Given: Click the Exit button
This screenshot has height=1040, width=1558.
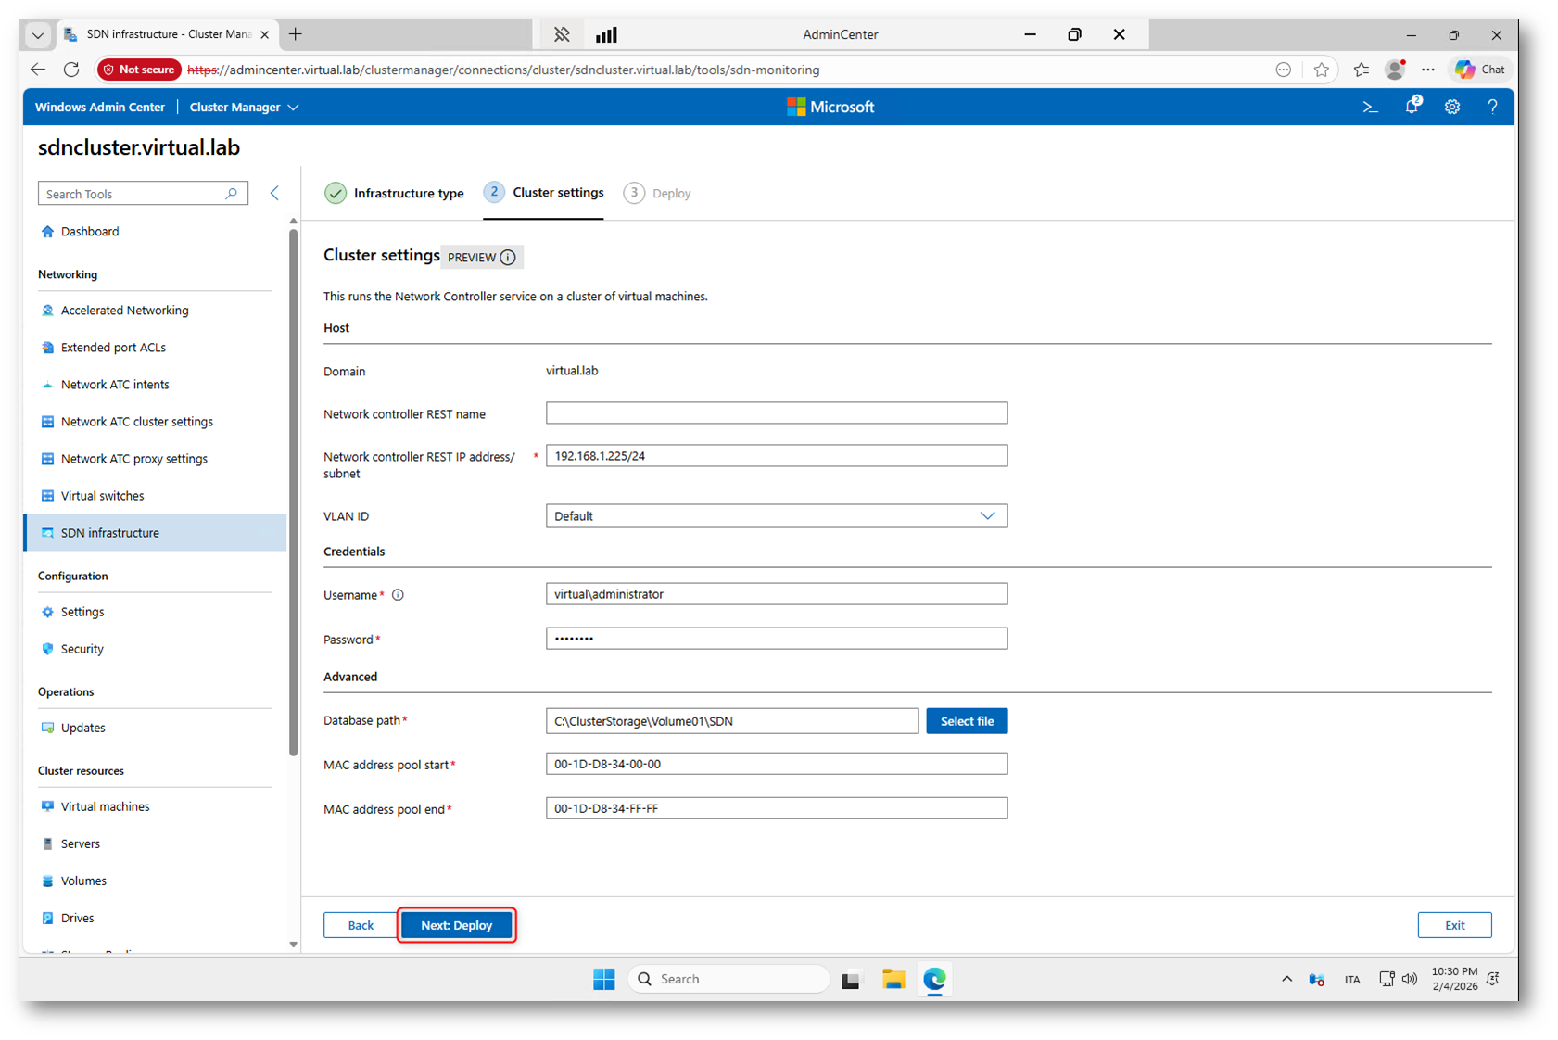Looking at the screenshot, I should (x=1453, y=925).
